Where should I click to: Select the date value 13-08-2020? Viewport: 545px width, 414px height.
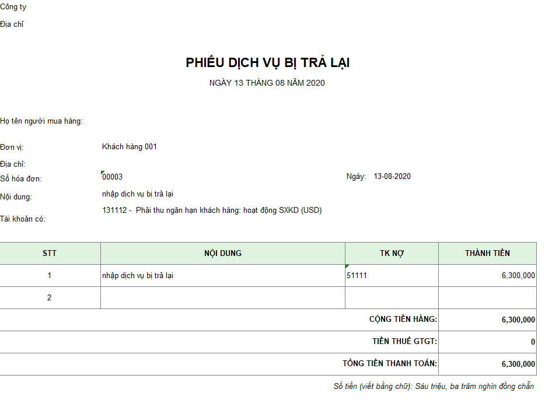pyautogui.click(x=392, y=176)
